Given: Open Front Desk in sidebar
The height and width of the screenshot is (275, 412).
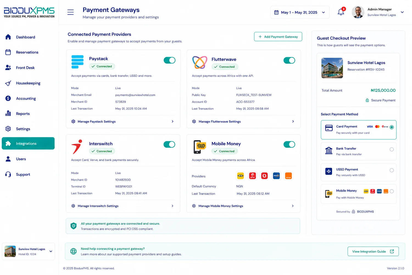Looking at the screenshot, I should pyautogui.click(x=28, y=68).
